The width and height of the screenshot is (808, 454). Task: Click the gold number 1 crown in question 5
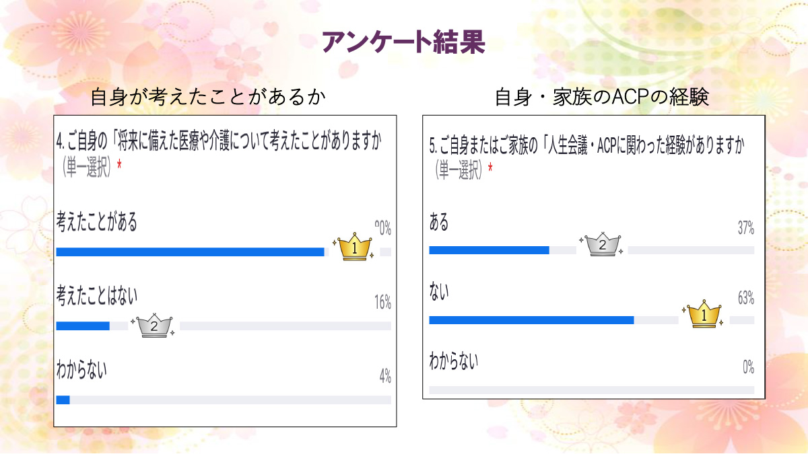(x=704, y=315)
